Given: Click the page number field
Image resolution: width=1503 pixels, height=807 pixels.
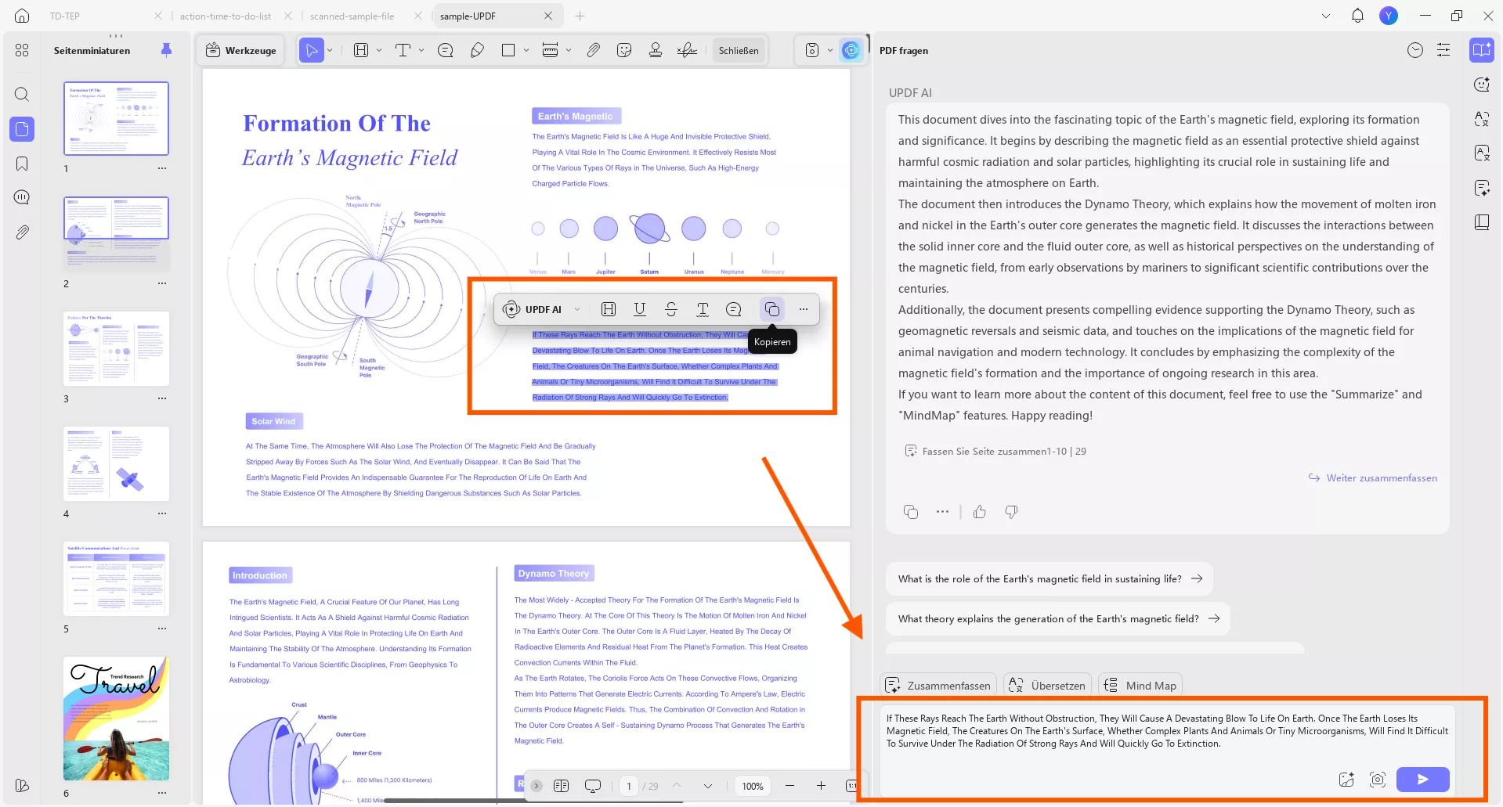Looking at the screenshot, I should tap(629, 786).
